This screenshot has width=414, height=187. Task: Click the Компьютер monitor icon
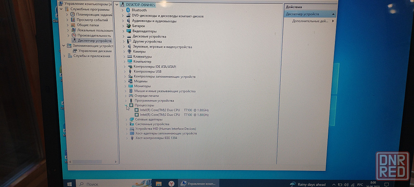130,62
